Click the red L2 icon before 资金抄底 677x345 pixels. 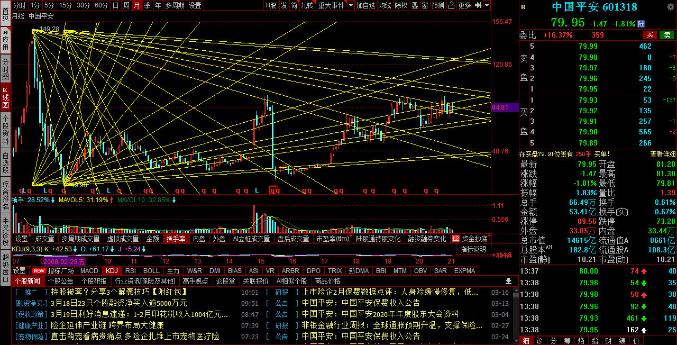(456, 239)
